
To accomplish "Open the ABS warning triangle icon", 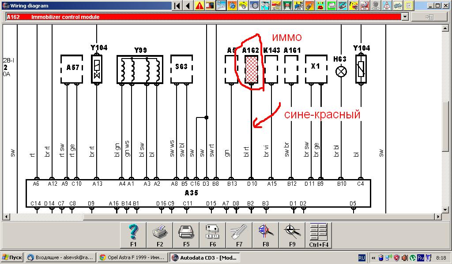I will tap(386, 5).
